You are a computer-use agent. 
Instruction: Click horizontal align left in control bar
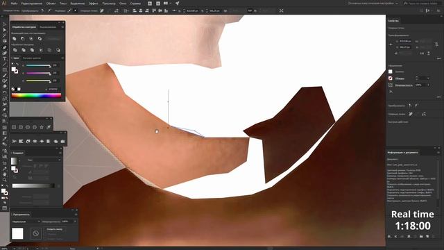click(x=135, y=11)
